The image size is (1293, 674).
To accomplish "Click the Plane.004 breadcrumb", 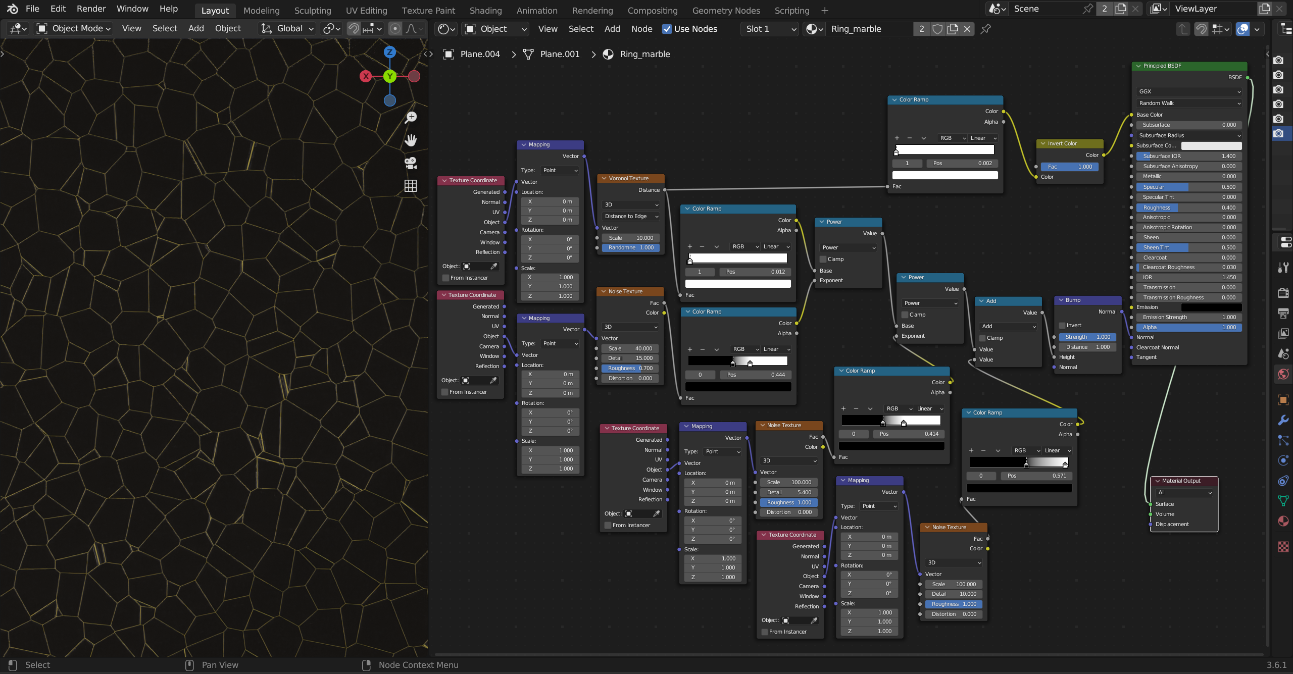I will (x=480, y=54).
